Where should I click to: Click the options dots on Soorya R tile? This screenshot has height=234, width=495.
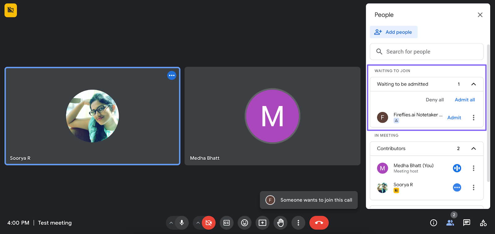(172, 75)
